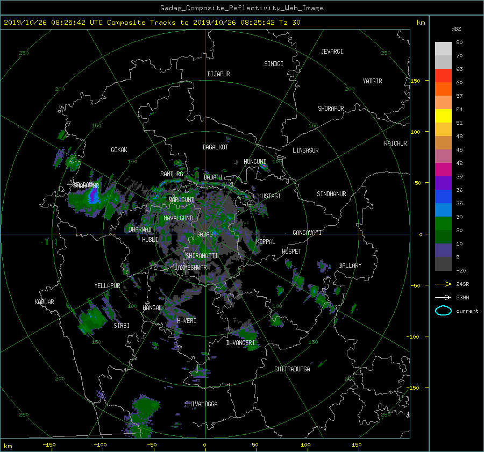Select the BALLARY city label

point(350,266)
